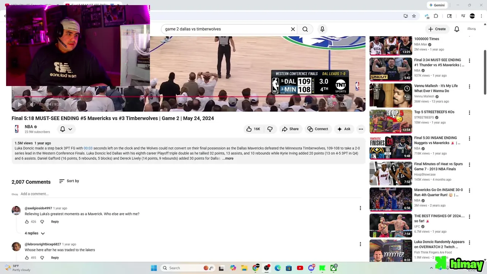Viewport: 487px width, 274px height.
Task: Open options for the Venu Mallesh video
Action: pyautogui.click(x=469, y=87)
